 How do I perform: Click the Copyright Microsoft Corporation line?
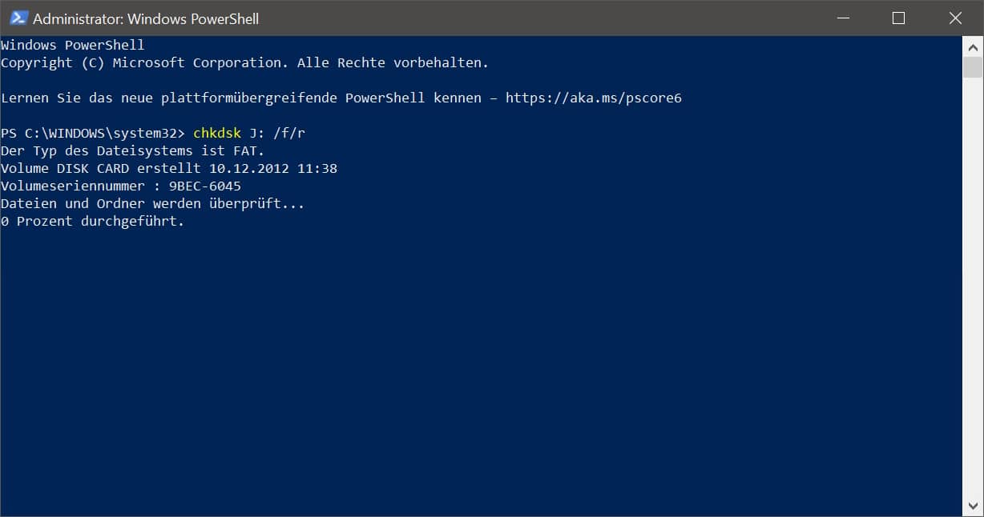point(244,62)
